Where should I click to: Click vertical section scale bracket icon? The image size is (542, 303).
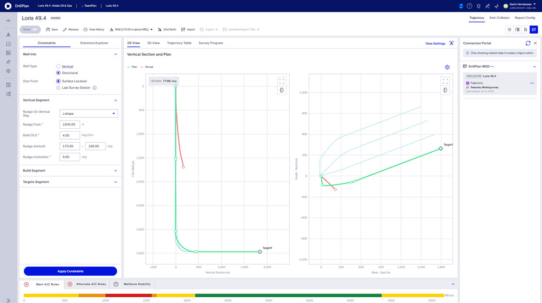pyautogui.click(x=282, y=90)
